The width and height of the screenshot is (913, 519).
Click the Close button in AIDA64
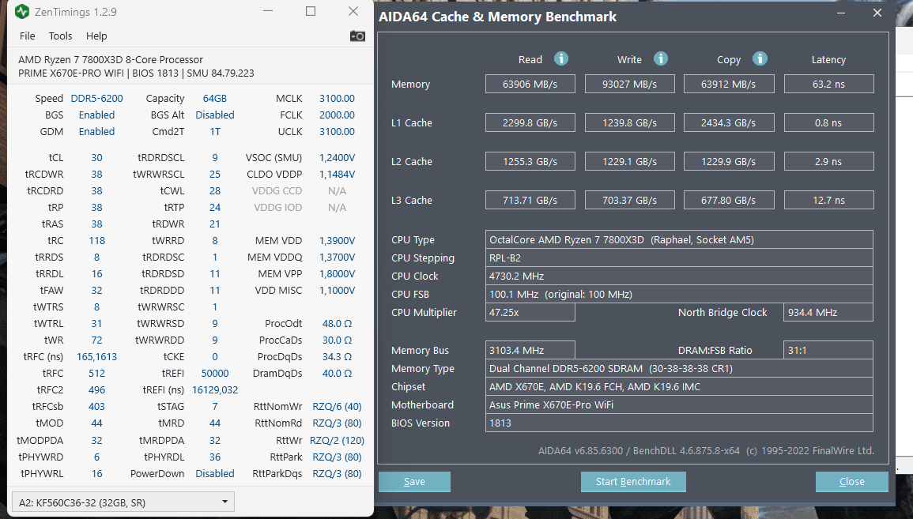coord(852,482)
